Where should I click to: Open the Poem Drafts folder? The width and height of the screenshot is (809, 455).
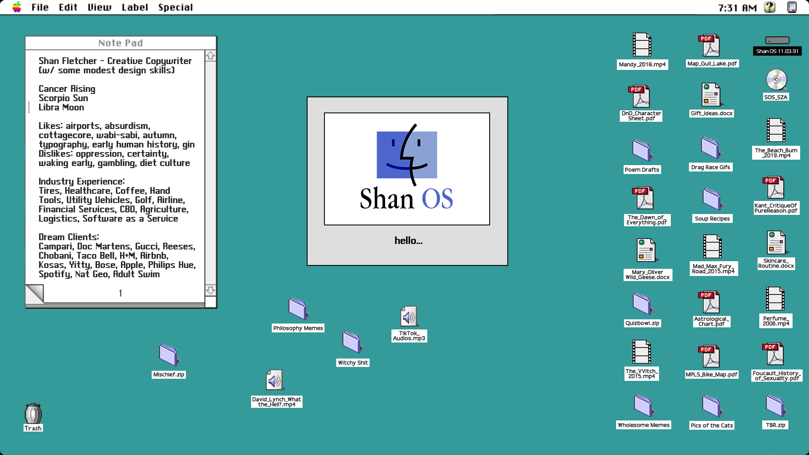pyautogui.click(x=642, y=150)
